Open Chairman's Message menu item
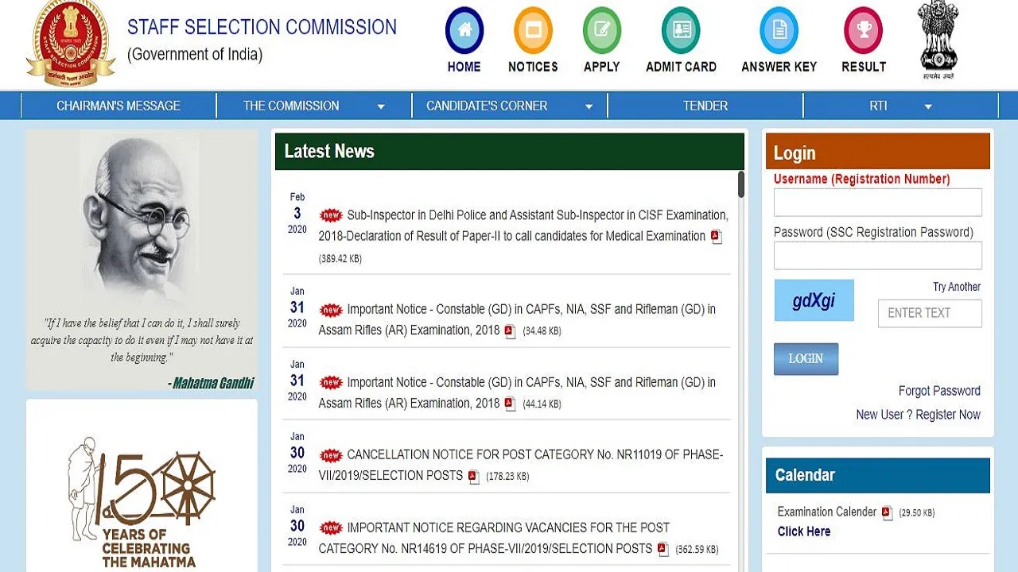Viewport: 1018px width, 572px height. 119,106
